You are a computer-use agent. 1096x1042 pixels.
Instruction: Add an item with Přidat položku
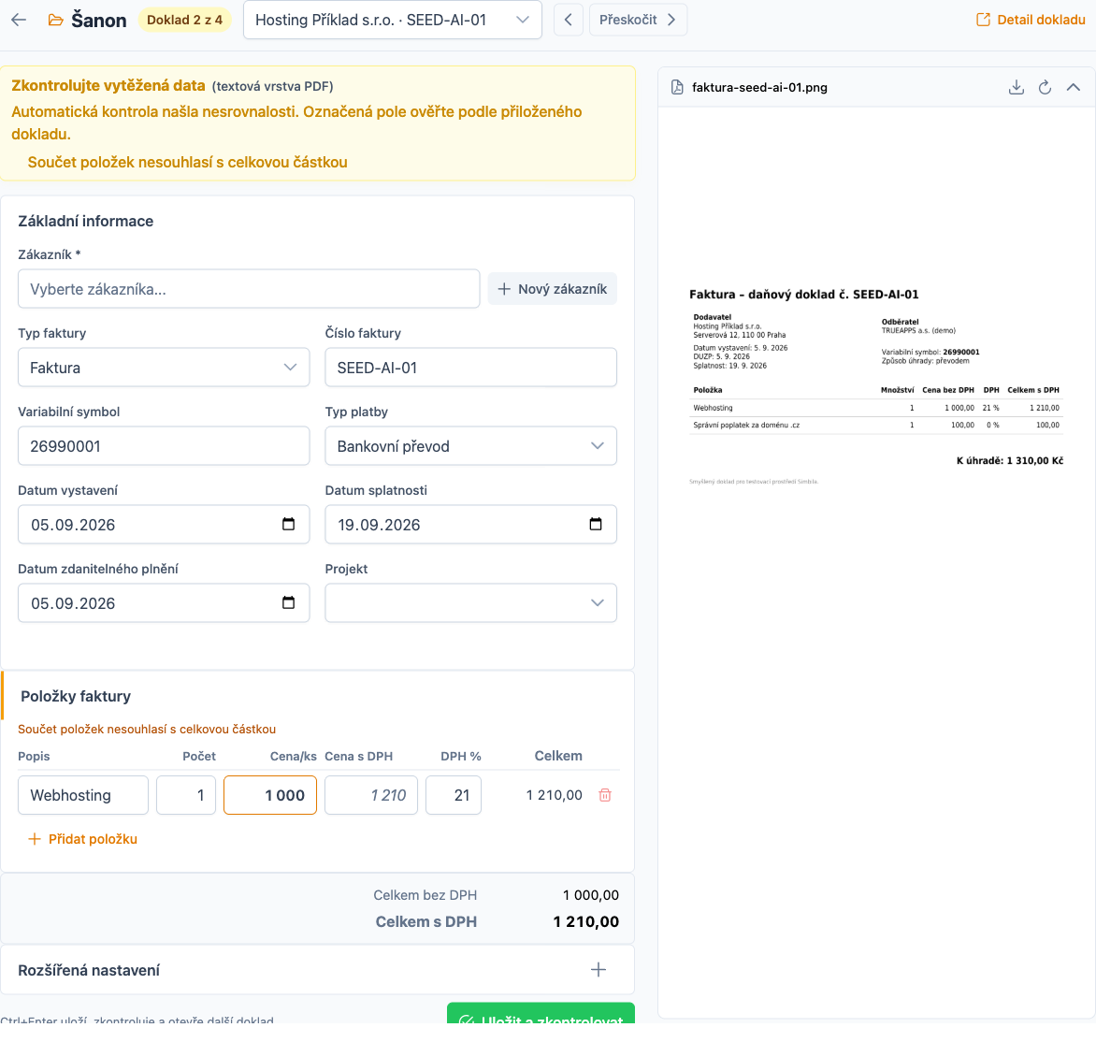click(82, 839)
